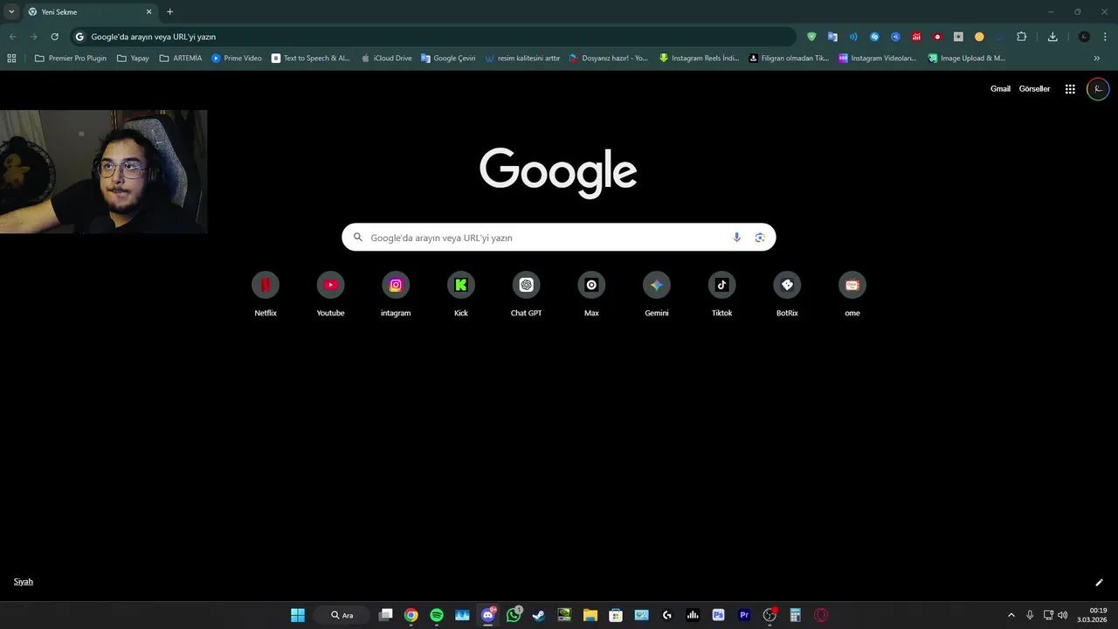Open the BotRix shortcut tile
Viewport: 1118px width, 629px height.
pos(787,294)
